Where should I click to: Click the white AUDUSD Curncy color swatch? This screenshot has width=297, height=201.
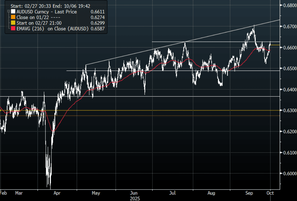[x=13, y=12]
